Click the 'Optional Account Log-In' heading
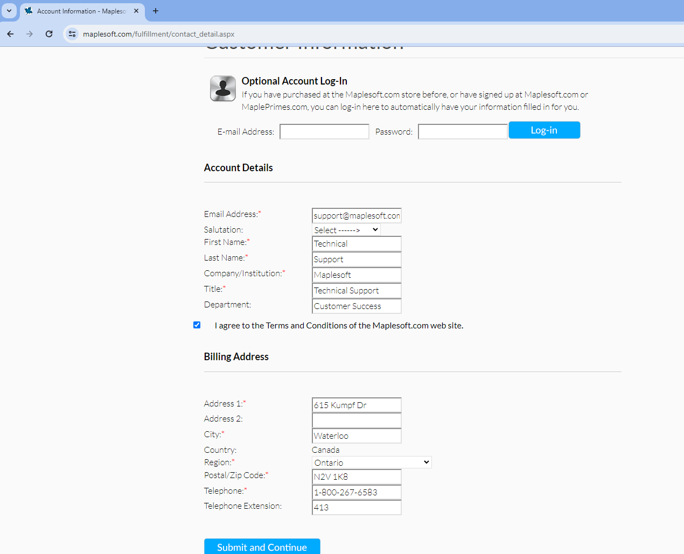The width and height of the screenshot is (684, 554). (x=294, y=81)
